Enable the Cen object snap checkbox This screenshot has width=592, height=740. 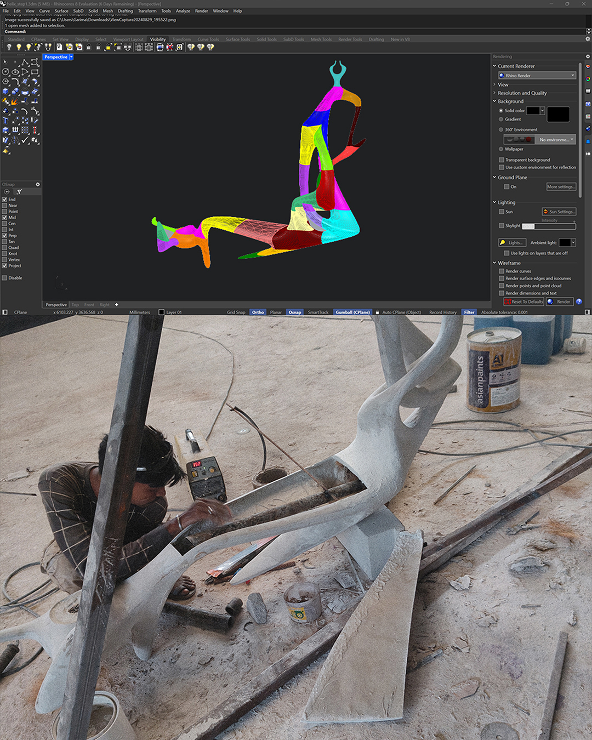coord(4,224)
